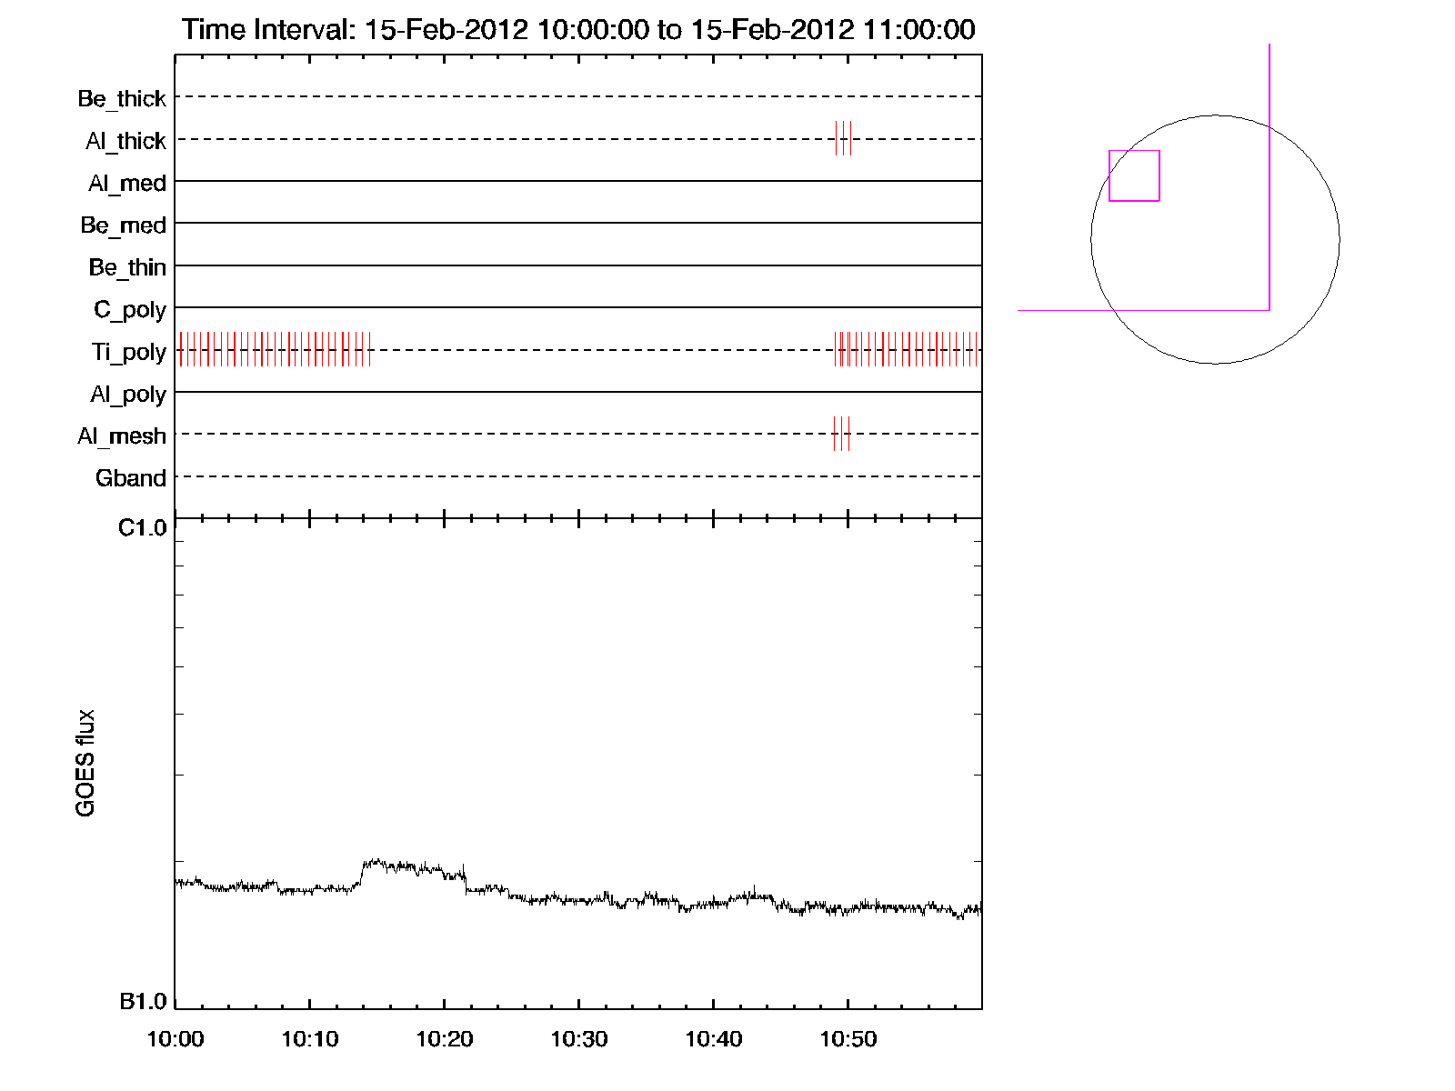Viewport: 1455px width, 1091px height.
Task: Click the GOES flux axis label
Action: coord(85,763)
